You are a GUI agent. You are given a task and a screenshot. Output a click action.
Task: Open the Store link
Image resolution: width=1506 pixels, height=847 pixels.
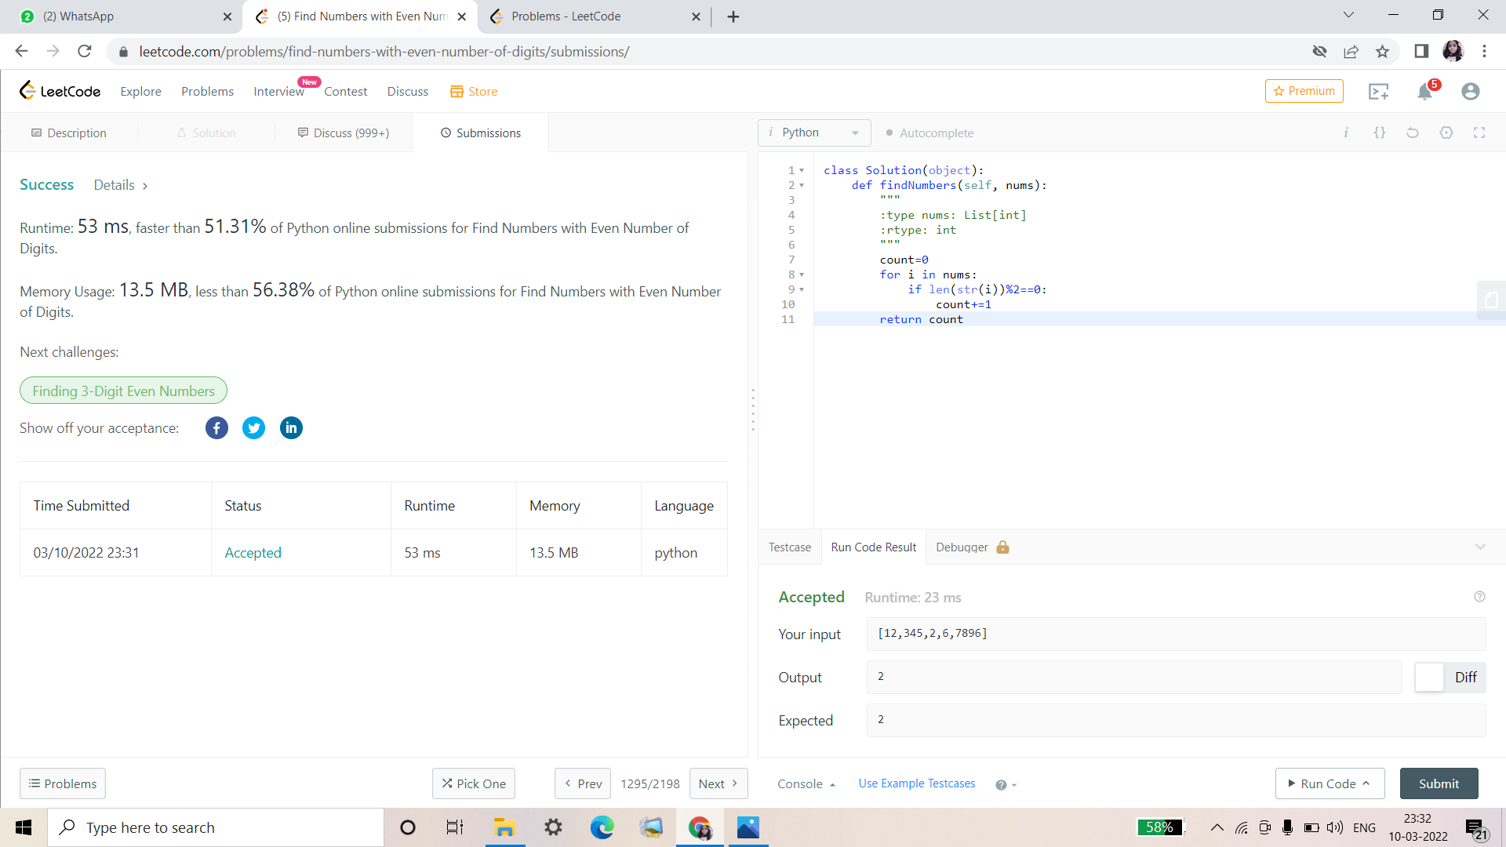coord(474,91)
